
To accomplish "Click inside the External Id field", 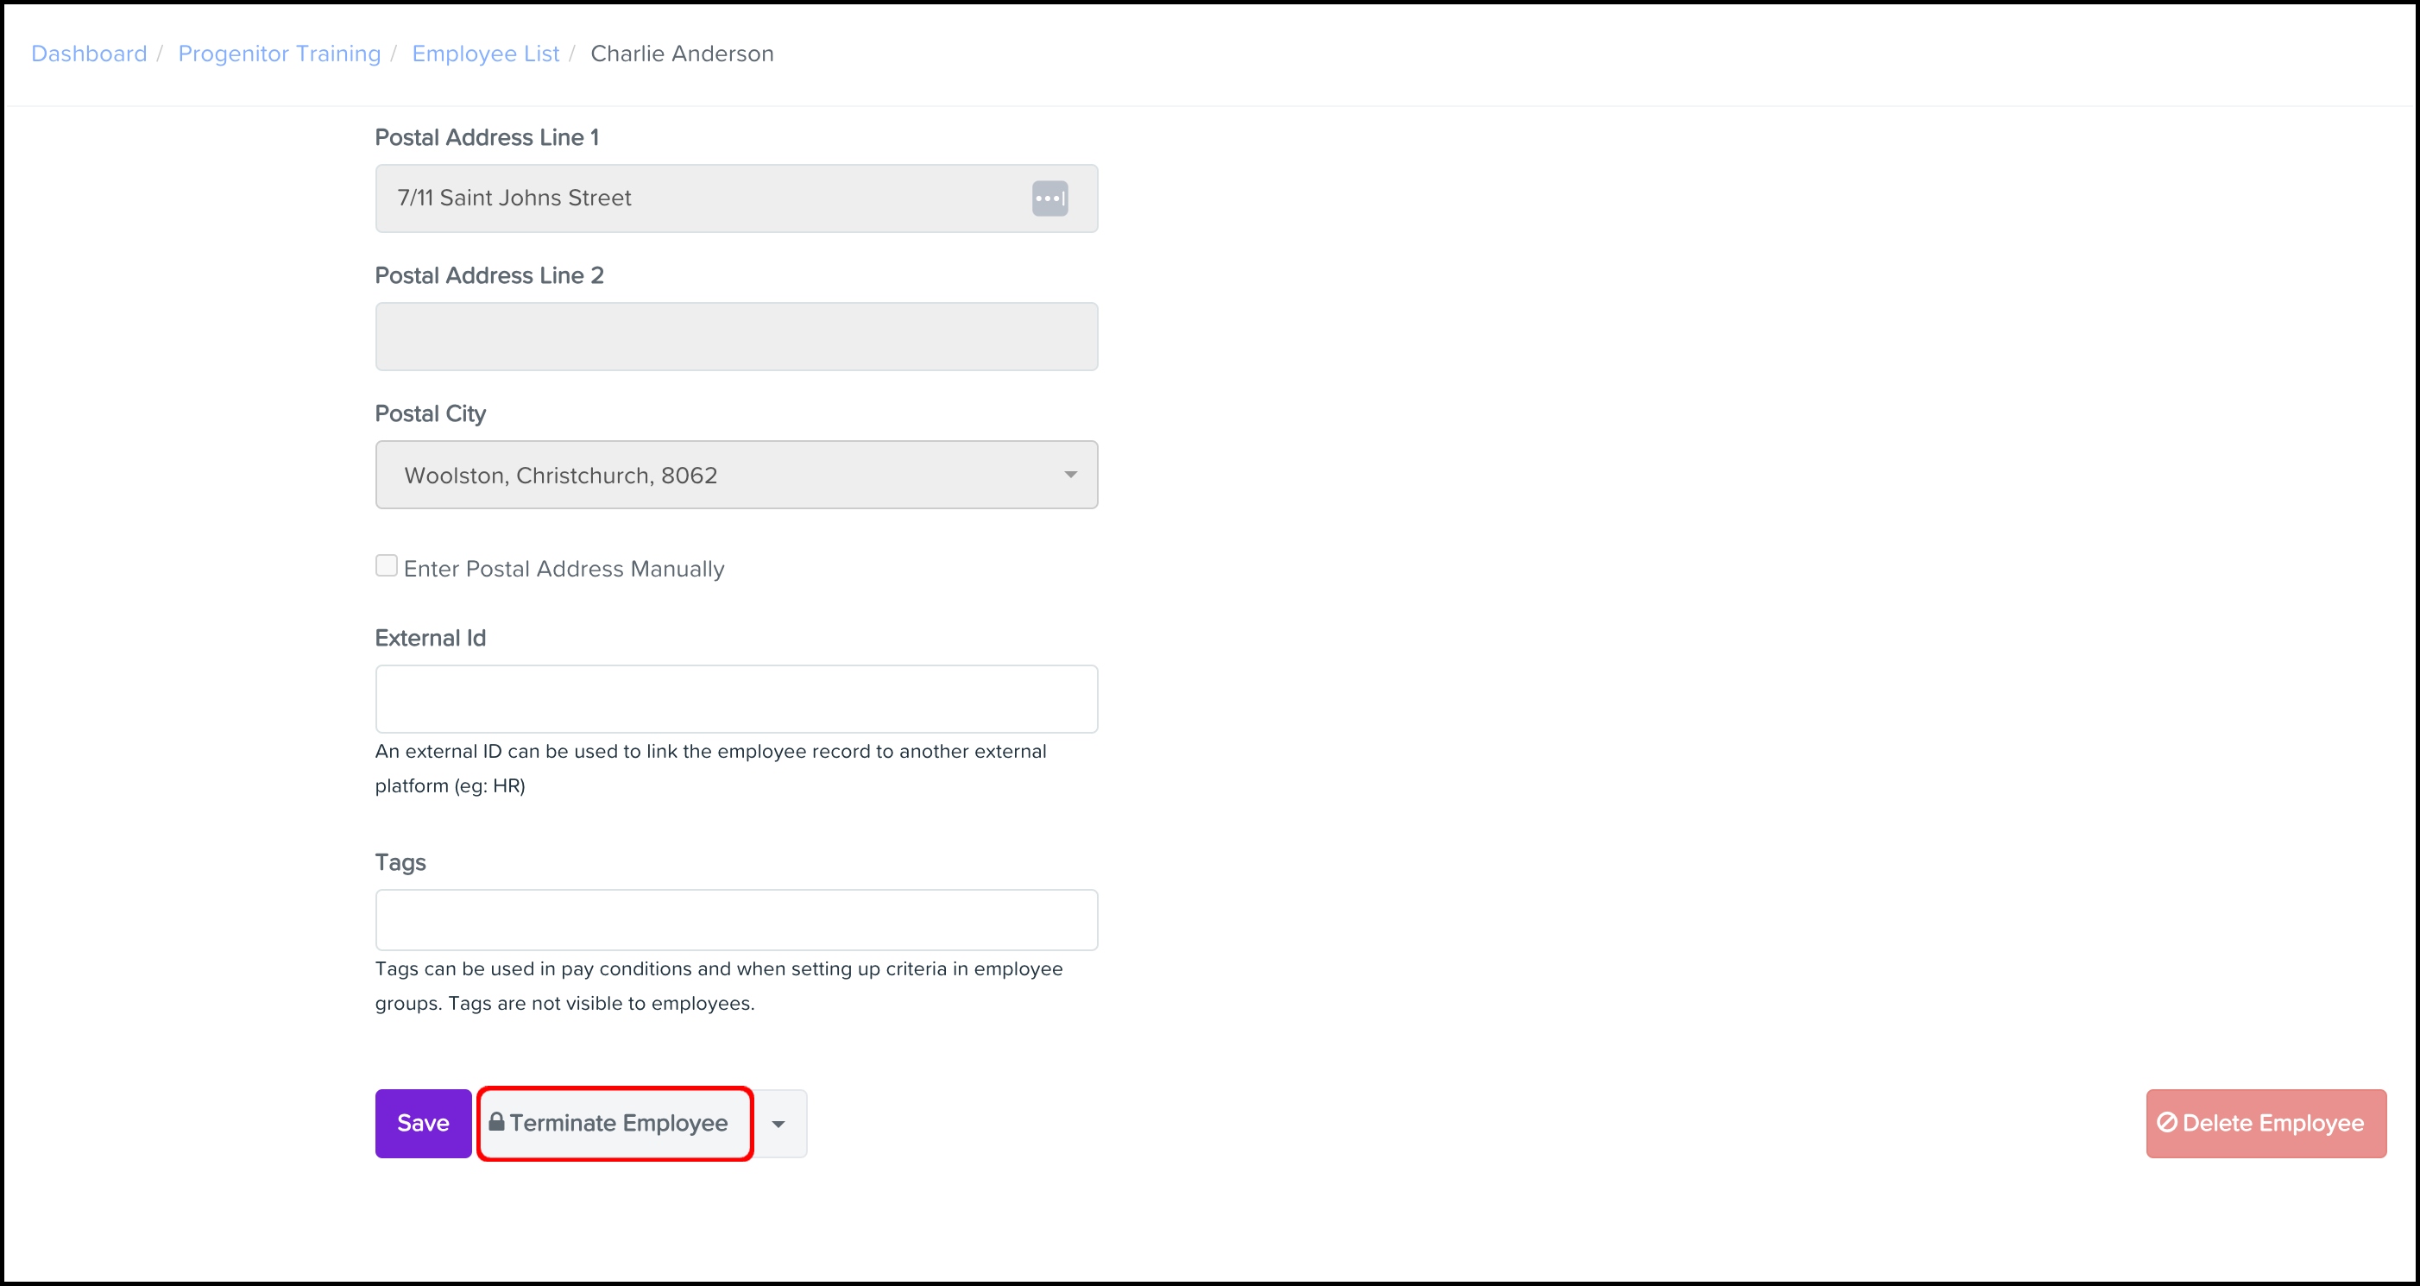I will 735,698.
